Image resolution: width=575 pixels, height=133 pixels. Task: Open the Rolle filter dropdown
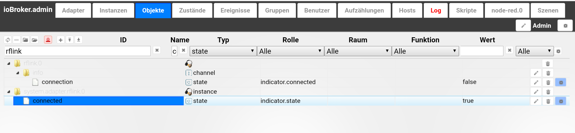tap(290, 51)
